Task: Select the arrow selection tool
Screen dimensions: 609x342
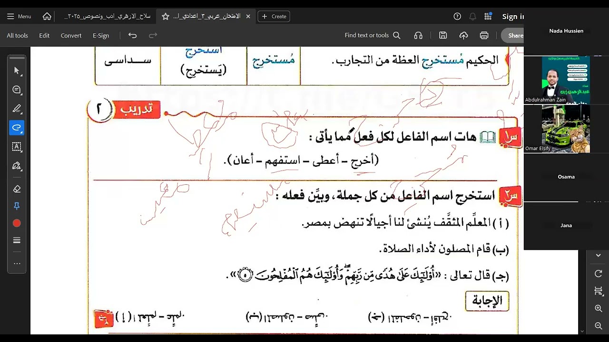Action: [x=17, y=70]
